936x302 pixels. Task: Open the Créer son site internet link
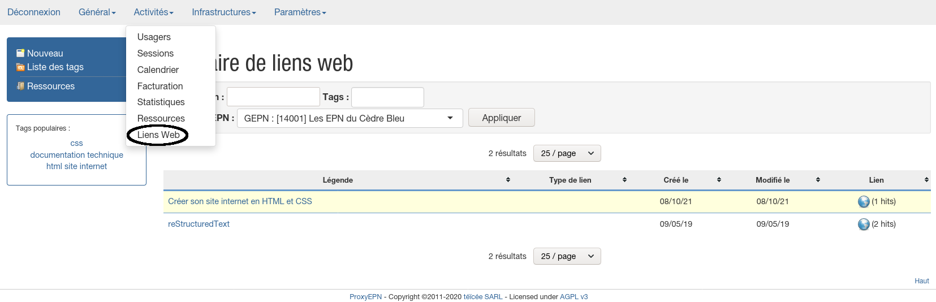tap(240, 201)
